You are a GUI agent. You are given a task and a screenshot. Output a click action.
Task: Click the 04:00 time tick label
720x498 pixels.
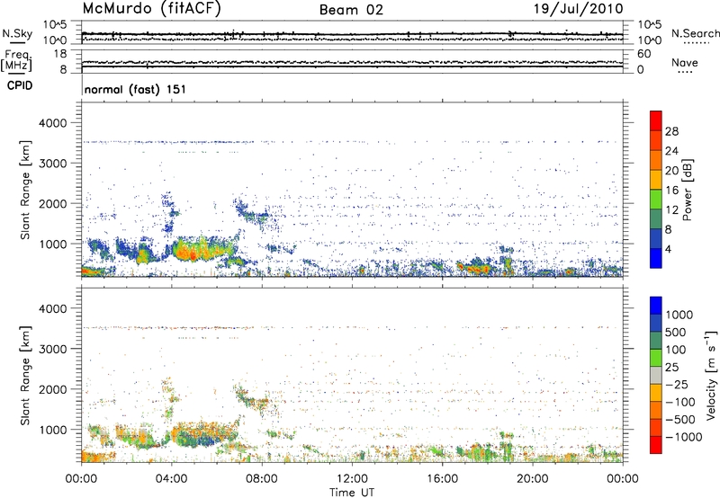point(171,479)
